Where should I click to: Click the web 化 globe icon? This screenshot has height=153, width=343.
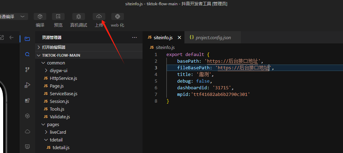click(x=117, y=16)
